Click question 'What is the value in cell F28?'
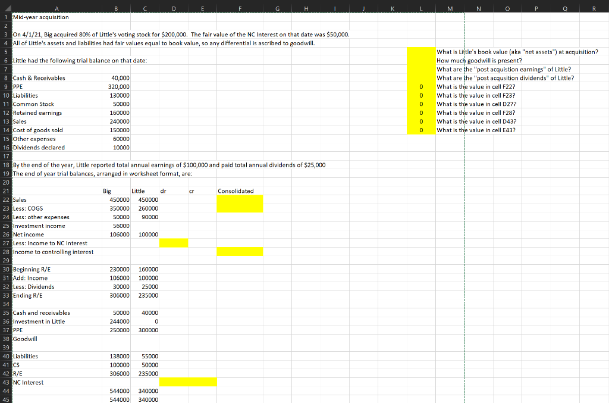The image size is (609, 403). 476,113
